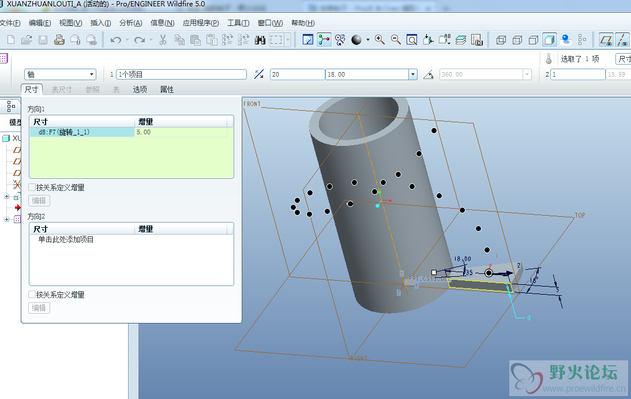Launch the View Manager icon
This screenshot has height=399, width=631.
click(x=477, y=40)
